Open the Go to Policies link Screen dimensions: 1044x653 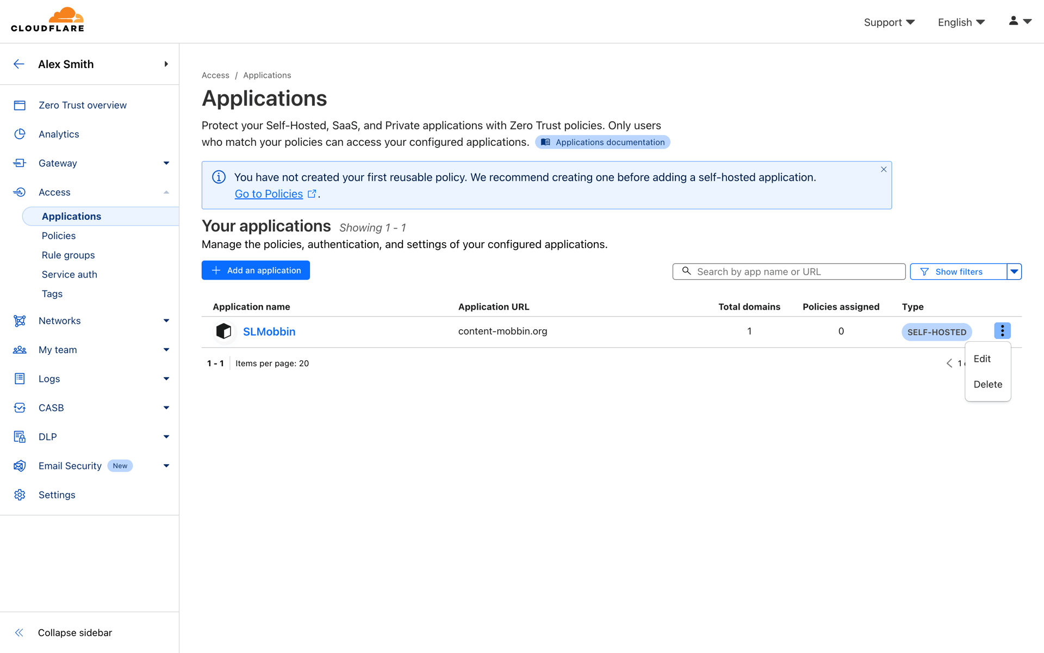click(x=269, y=194)
